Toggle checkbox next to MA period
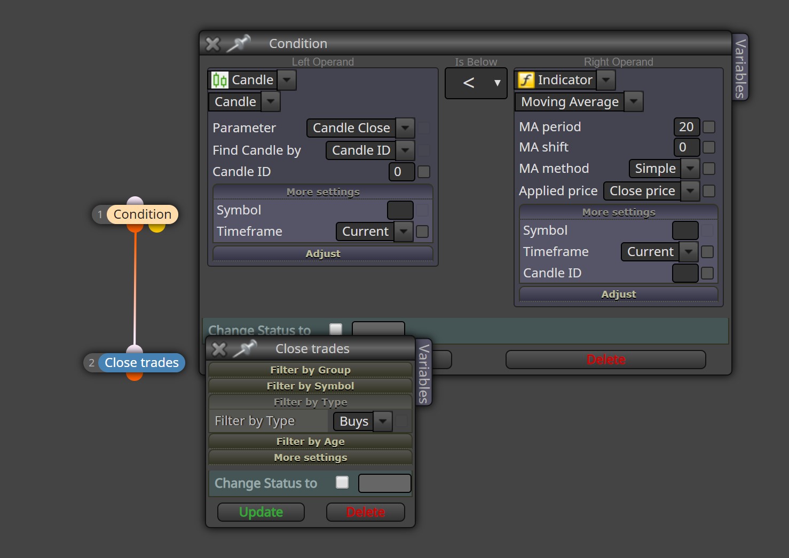789x558 pixels. click(709, 127)
